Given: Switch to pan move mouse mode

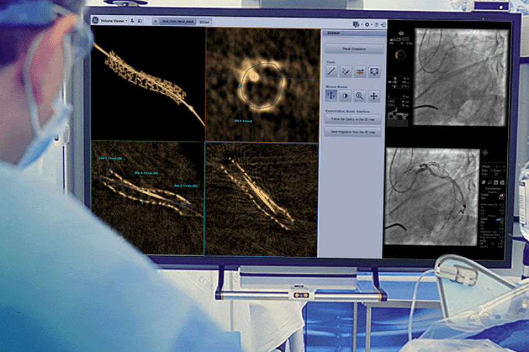Looking at the screenshot, I should click(x=373, y=96).
